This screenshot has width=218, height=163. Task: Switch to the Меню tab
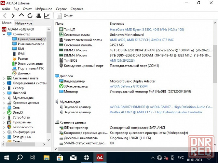(x=7, y=23)
